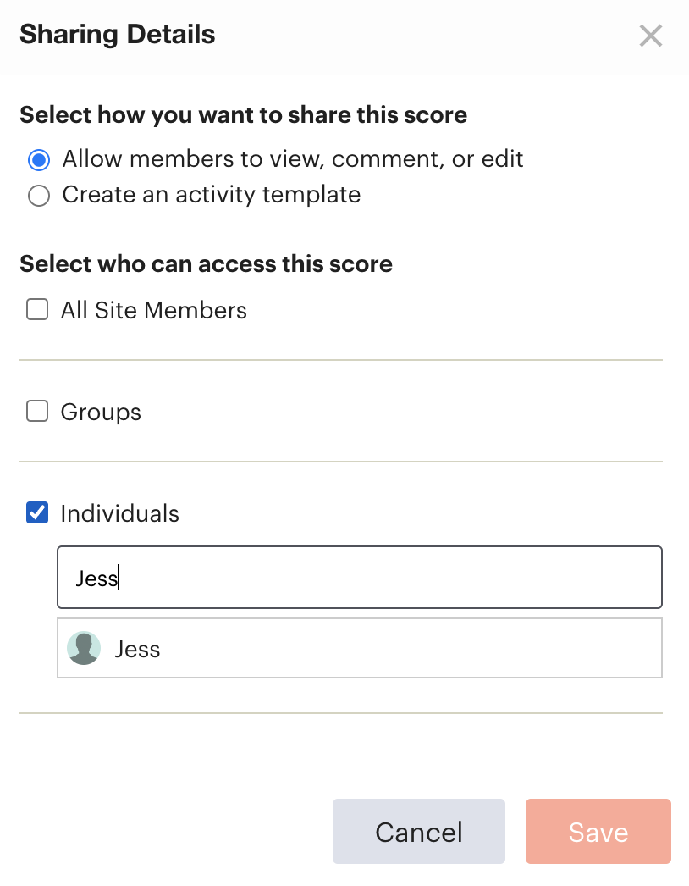Tick the Groups checkbox
The width and height of the screenshot is (689, 886).
(x=37, y=412)
